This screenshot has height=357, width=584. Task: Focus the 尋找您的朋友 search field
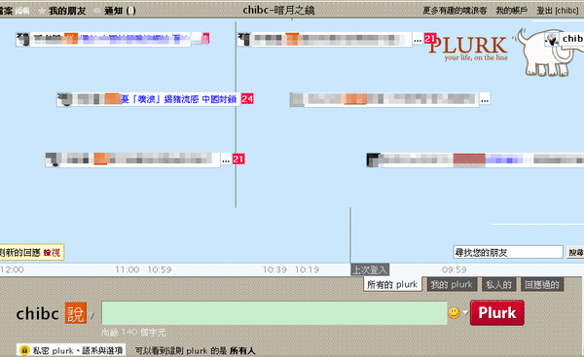pos(508,252)
